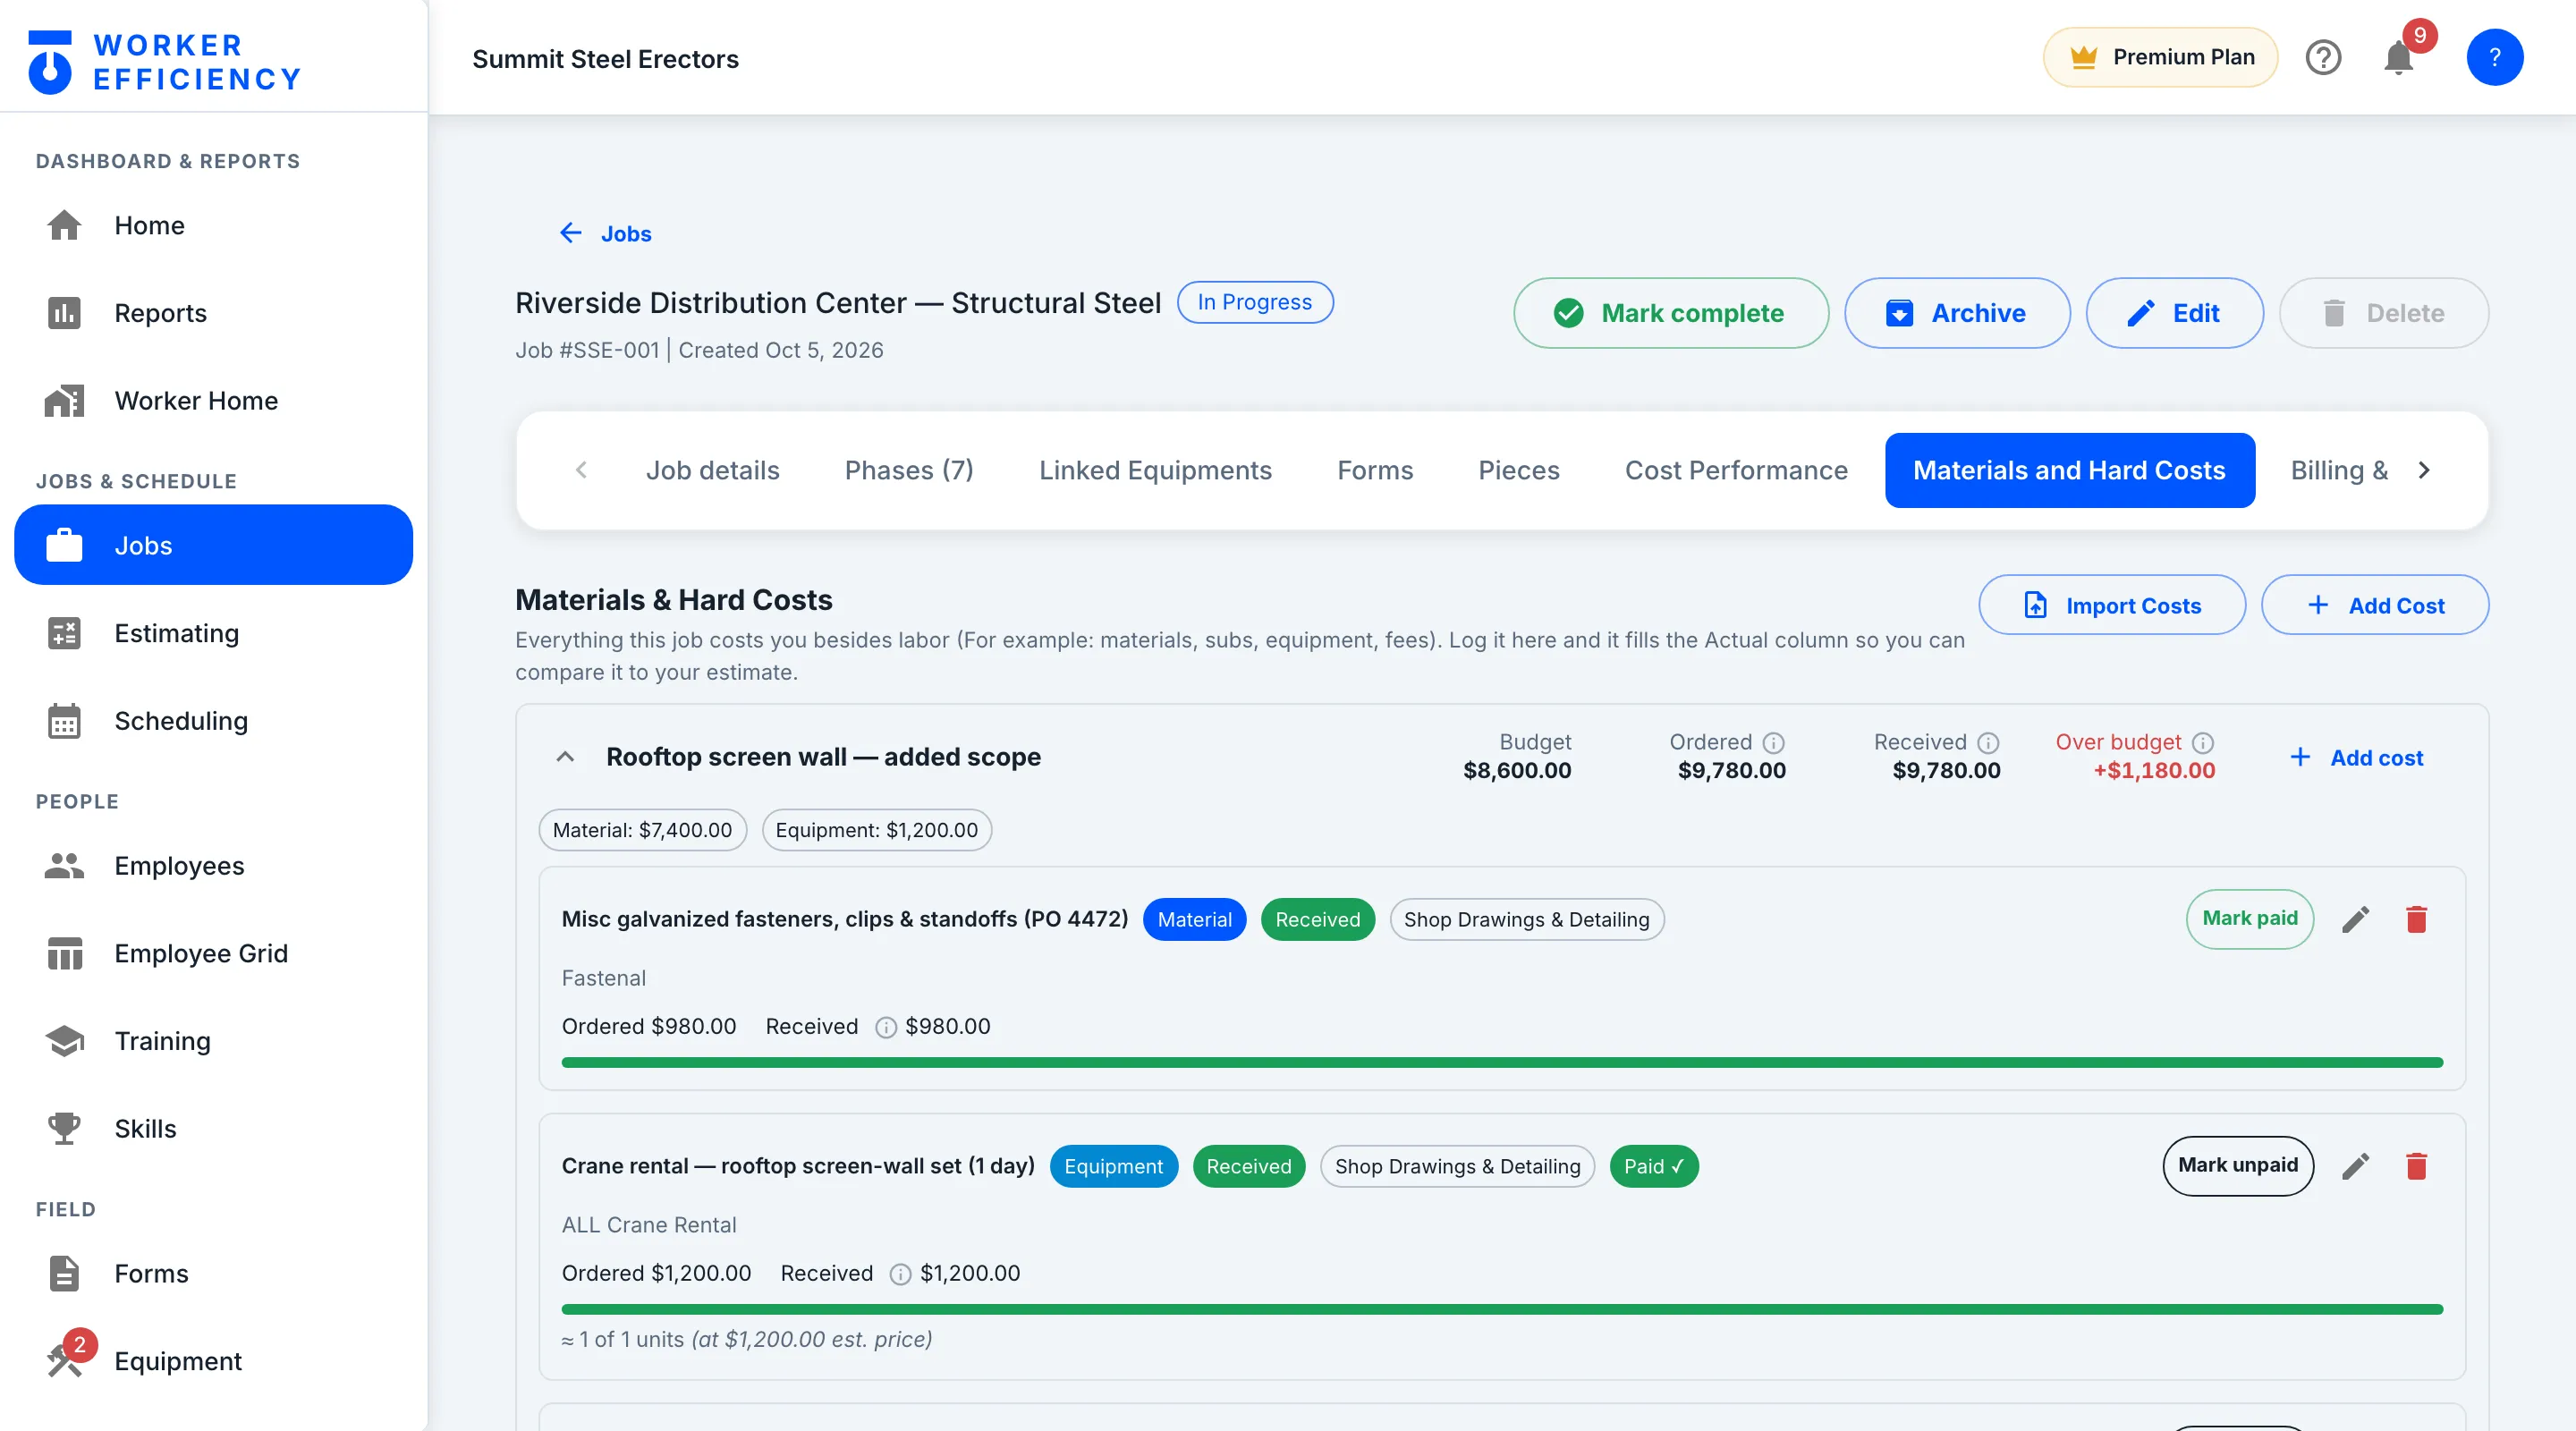Viewport: 2576px width, 1431px height.
Task: Click the Worker Efficiency logo
Action: click(165, 61)
